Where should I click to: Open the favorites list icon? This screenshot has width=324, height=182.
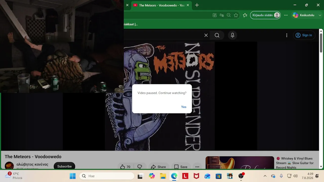click(245, 15)
